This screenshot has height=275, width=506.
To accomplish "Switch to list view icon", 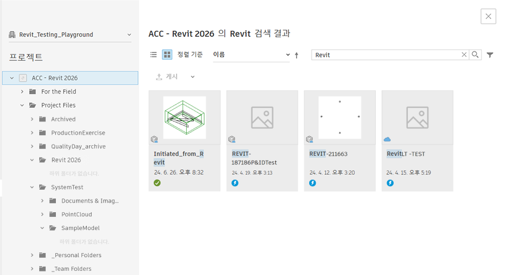I will point(153,55).
